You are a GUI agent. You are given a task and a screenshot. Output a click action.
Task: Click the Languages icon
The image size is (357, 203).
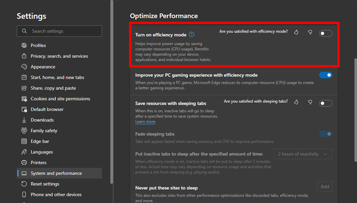pyautogui.click(x=24, y=152)
